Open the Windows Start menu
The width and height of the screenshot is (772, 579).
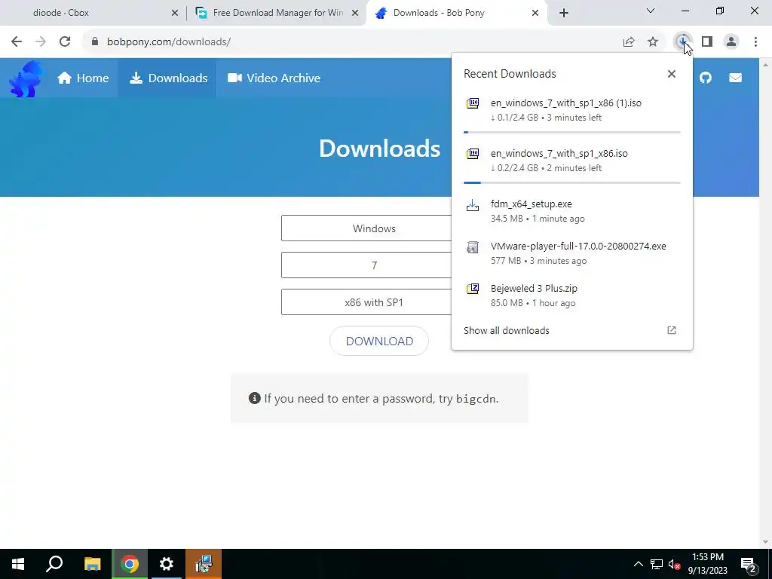pos(18,564)
